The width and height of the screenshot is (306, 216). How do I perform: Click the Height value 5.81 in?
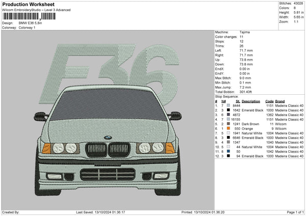point(298,12)
